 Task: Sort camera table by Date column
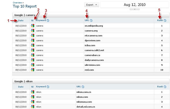click(21, 20)
